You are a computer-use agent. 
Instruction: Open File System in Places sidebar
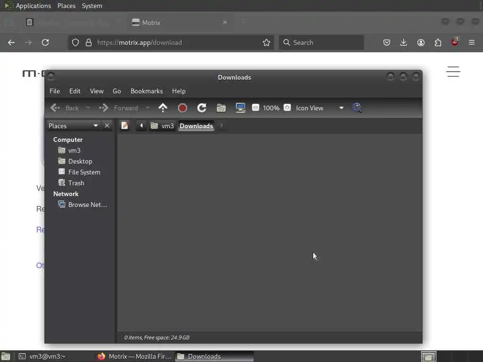pos(79,172)
